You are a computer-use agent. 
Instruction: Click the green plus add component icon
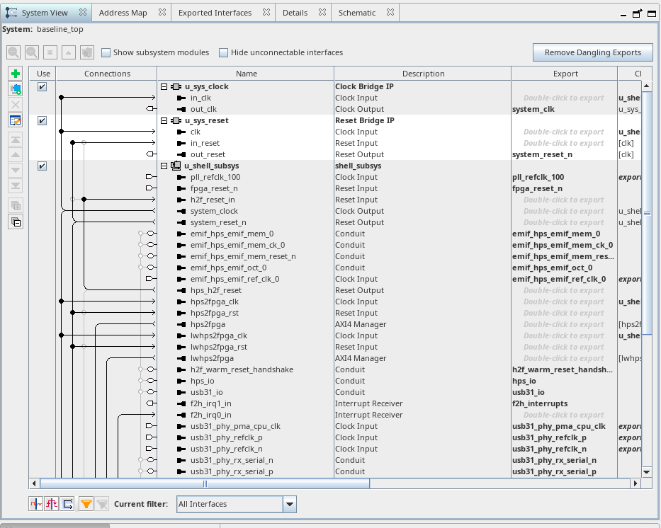(16, 74)
